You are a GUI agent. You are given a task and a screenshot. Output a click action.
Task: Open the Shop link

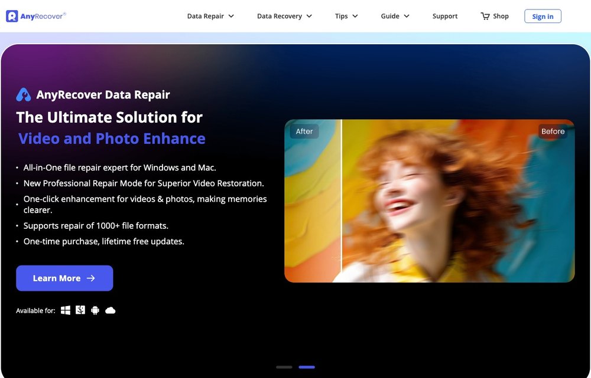[501, 16]
